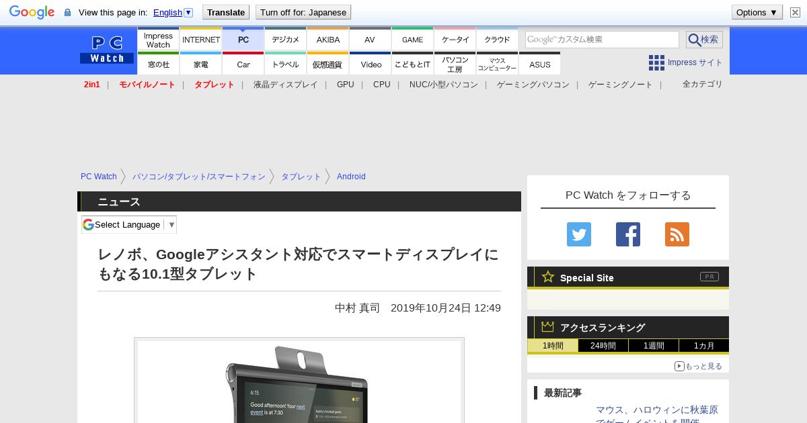Click the タブレット breadcrumb link
Viewport: 807px width, 423px height.
(301, 177)
